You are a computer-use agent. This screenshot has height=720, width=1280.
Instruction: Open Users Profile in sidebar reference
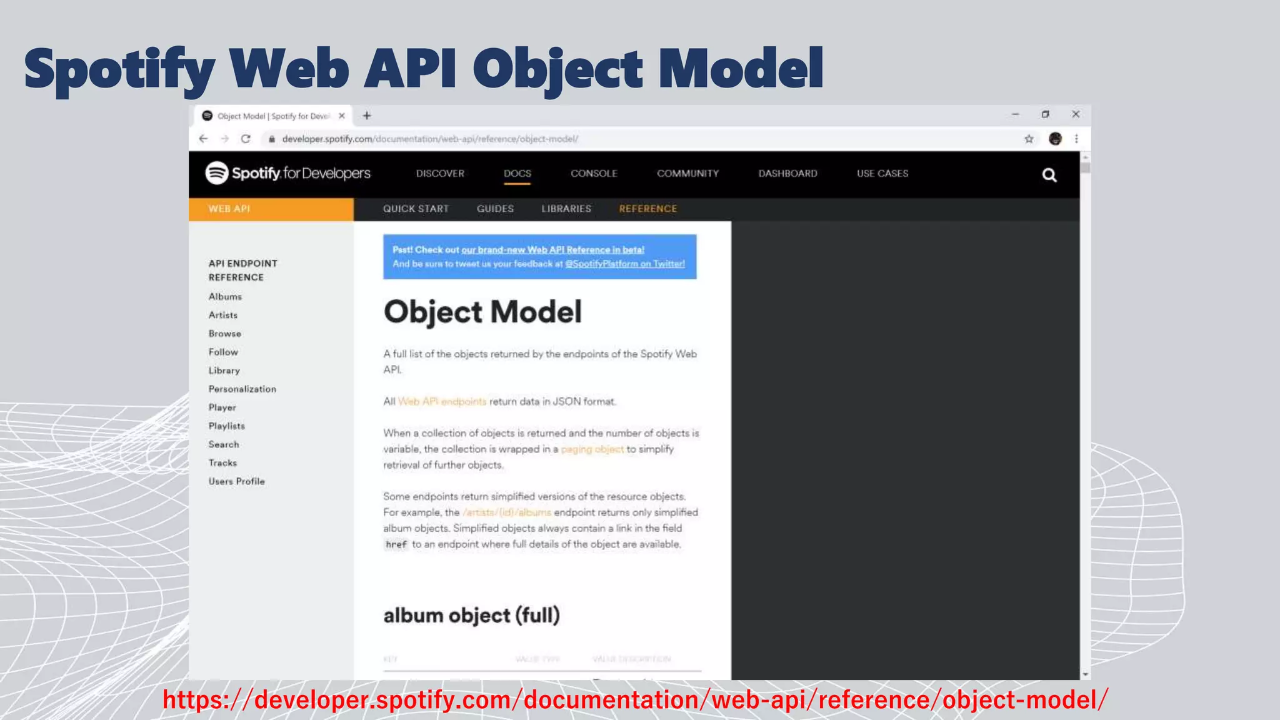point(237,481)
